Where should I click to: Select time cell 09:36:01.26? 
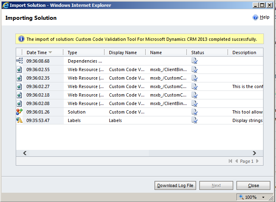pyautogui.click(x=38, y=112)
